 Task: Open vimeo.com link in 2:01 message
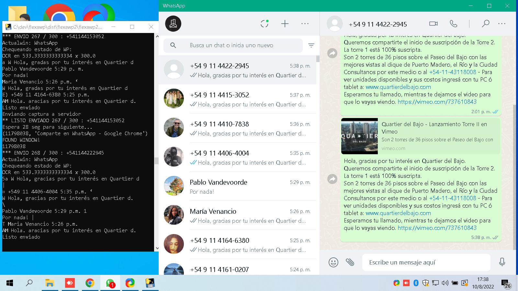tap(437, 102)
